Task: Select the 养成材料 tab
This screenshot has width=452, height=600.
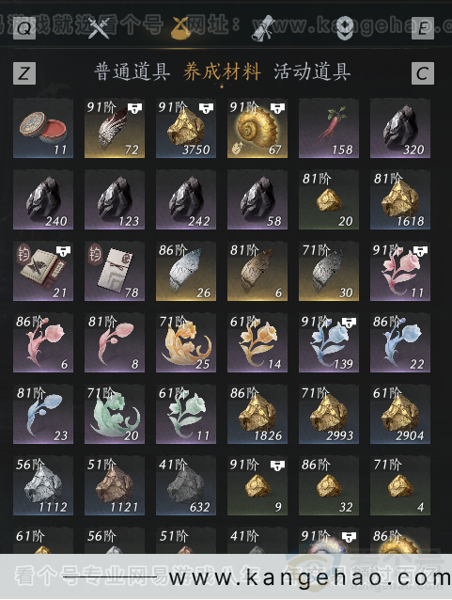Action: click(x=222, y=71)
